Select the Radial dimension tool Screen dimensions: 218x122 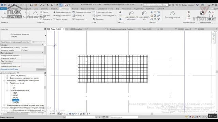(44, 12)
